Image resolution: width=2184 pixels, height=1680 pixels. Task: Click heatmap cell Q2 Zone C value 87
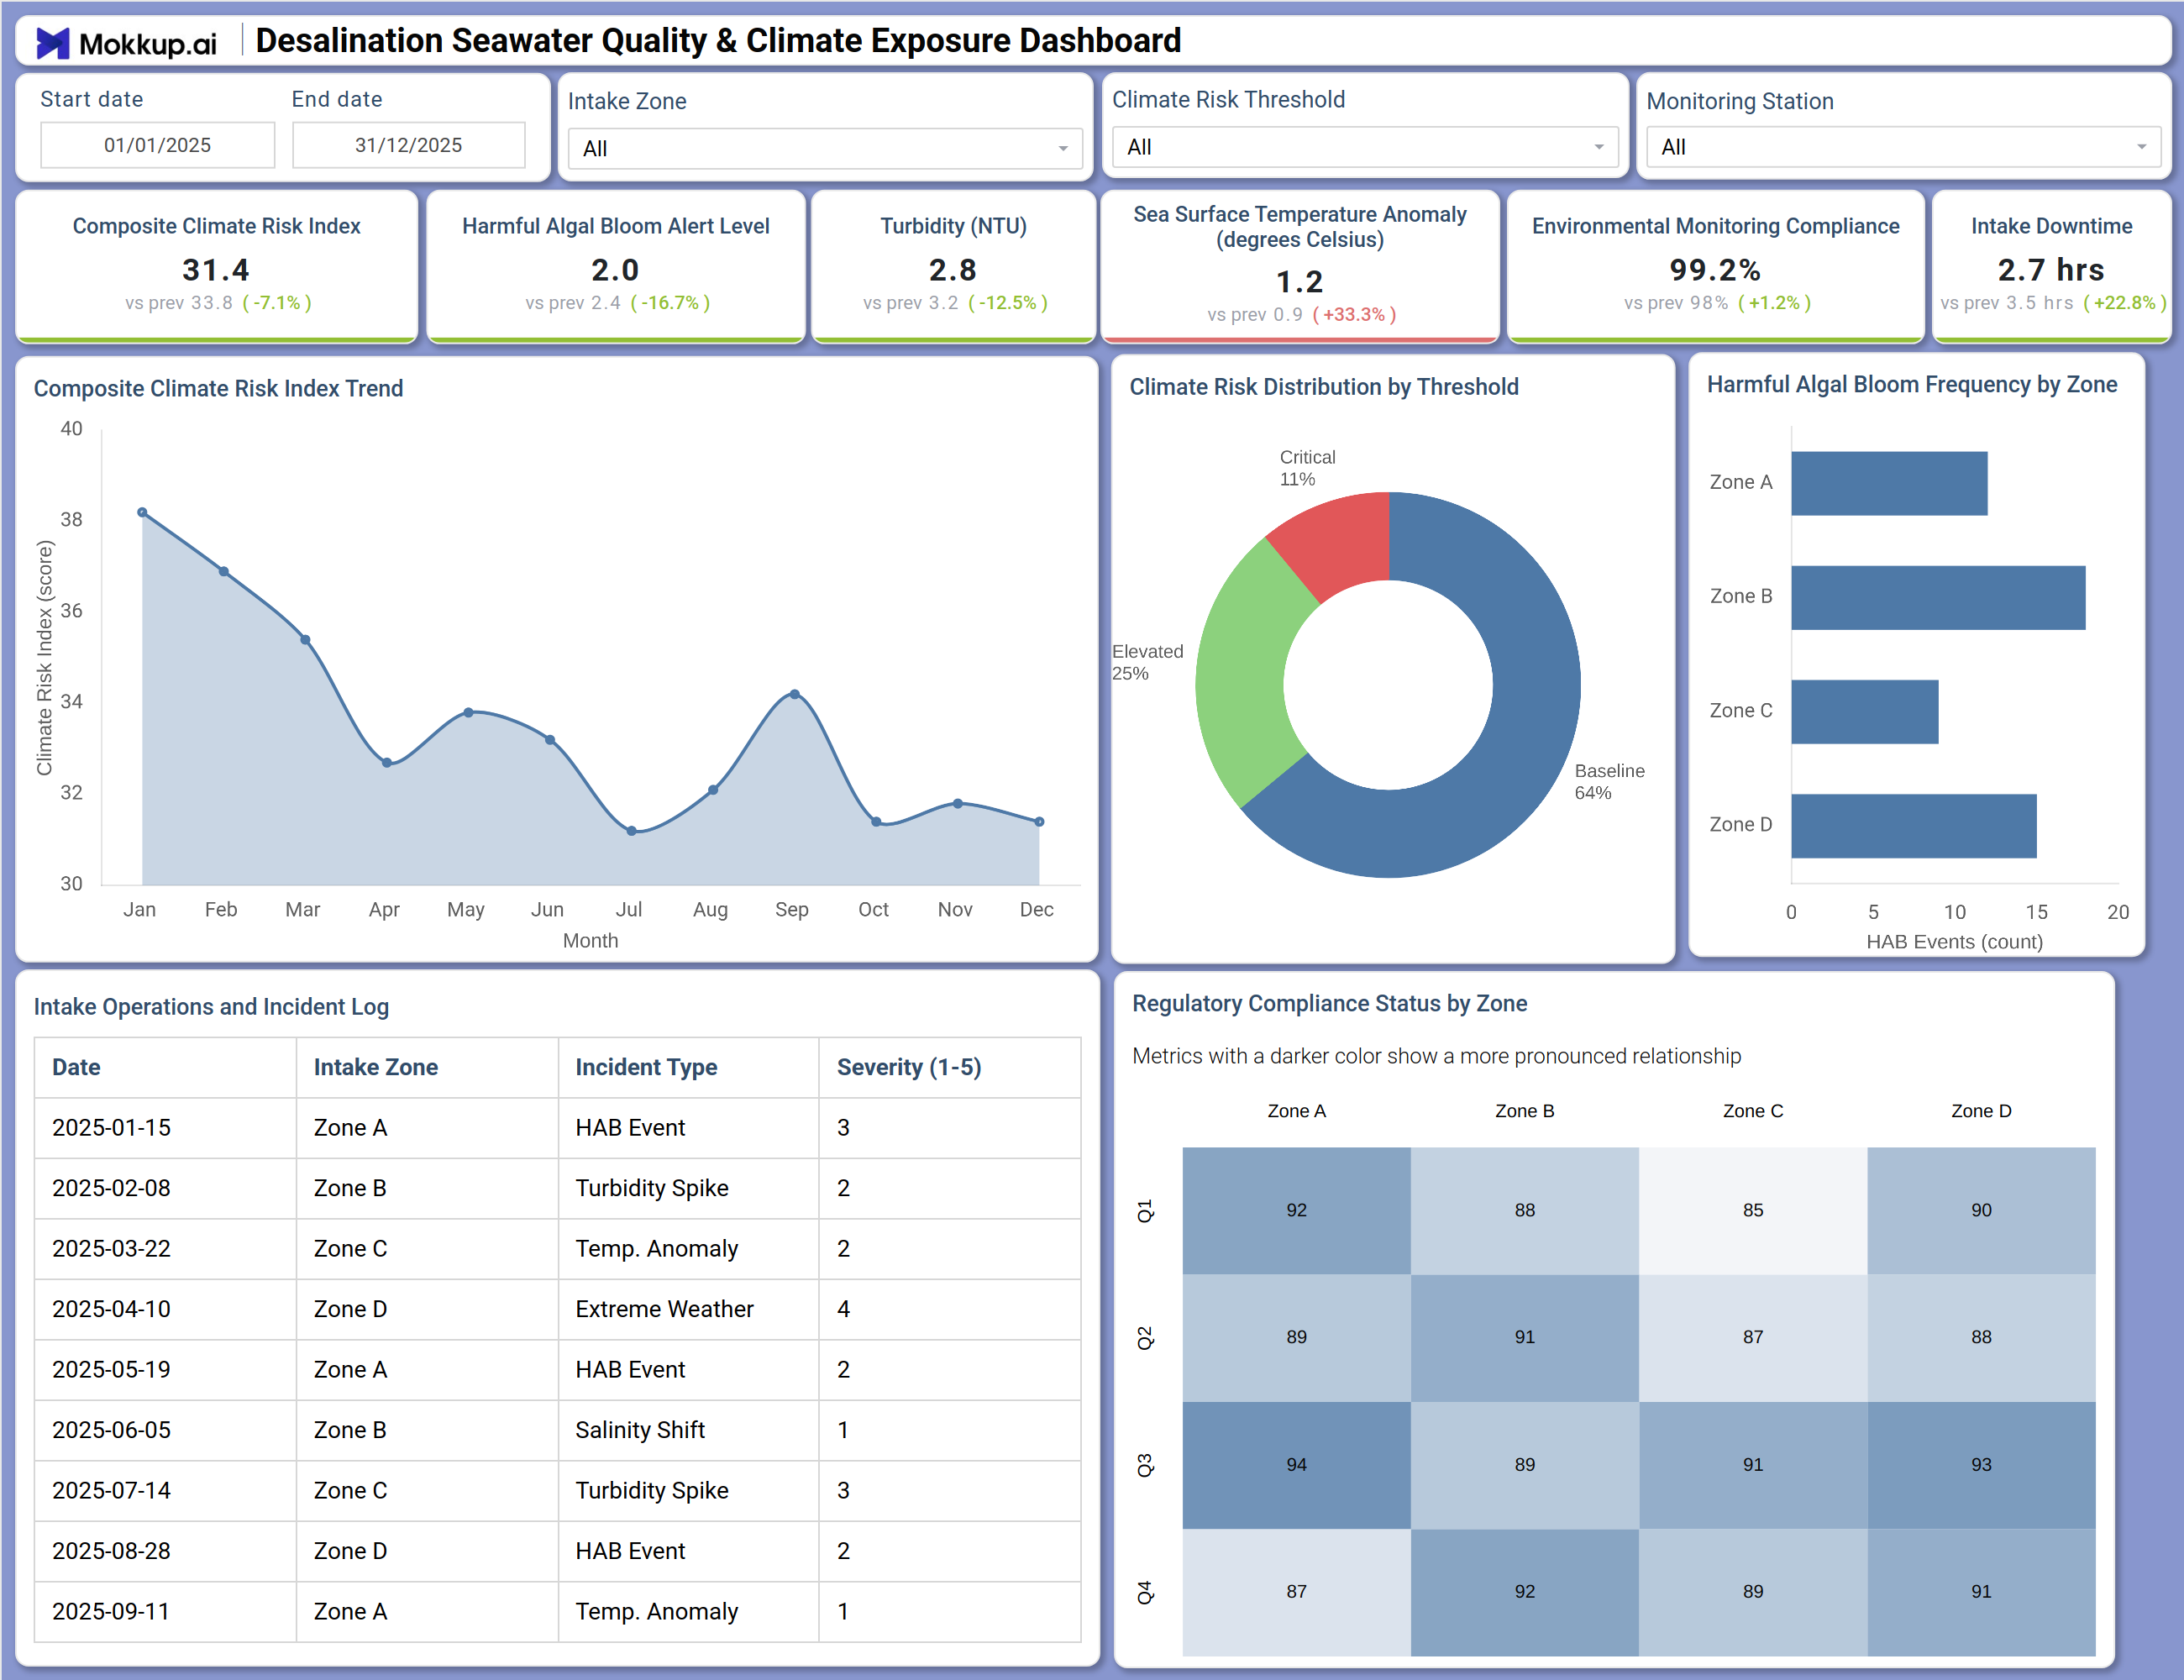point(1753,1337)
